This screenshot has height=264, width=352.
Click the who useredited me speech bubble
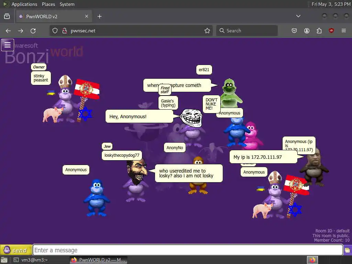click(189, 173)
